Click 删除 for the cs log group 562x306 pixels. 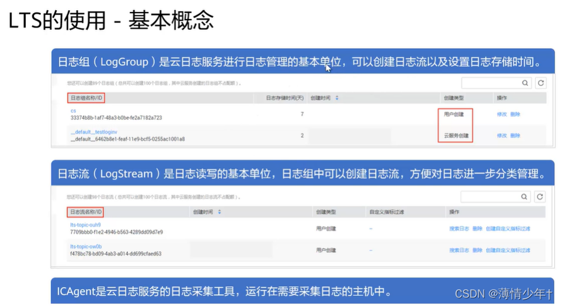point(515,115)
